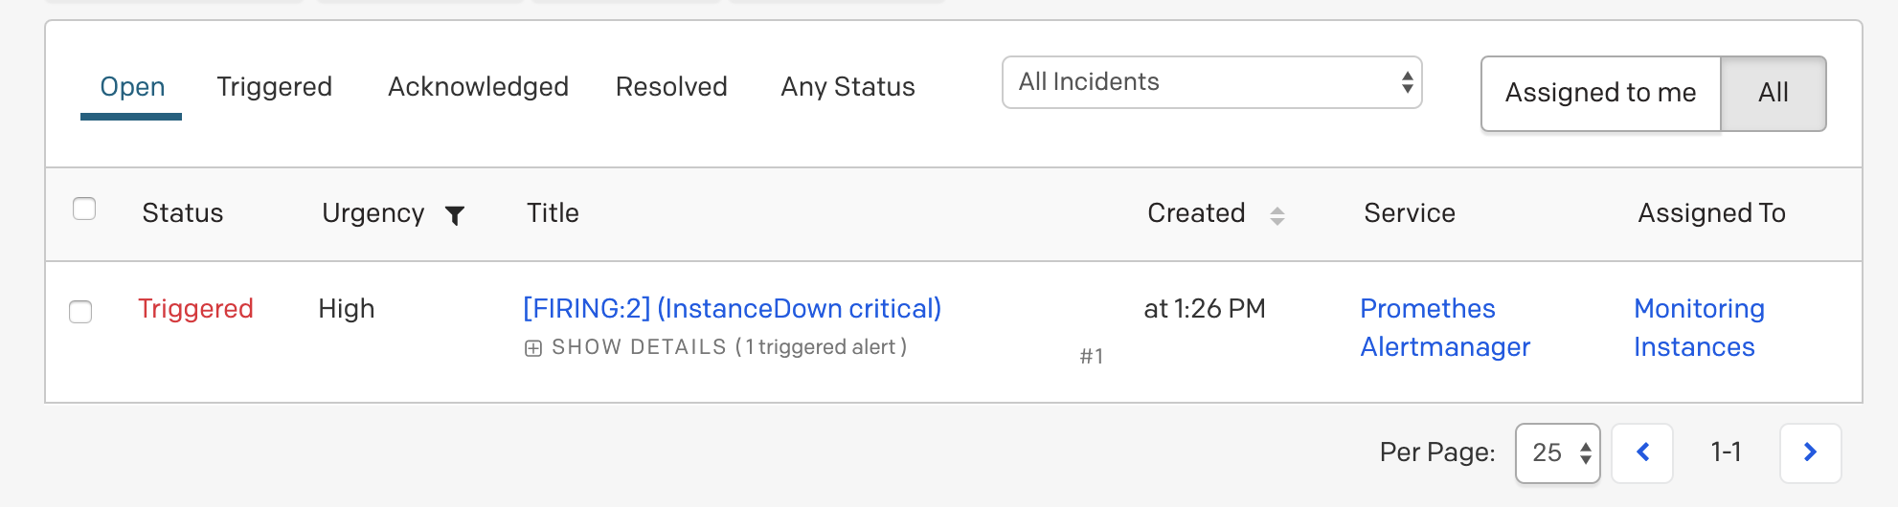1898x507 pixels.
Task: Click the Urgency filter funnel icon
Action: pos(455,215)
